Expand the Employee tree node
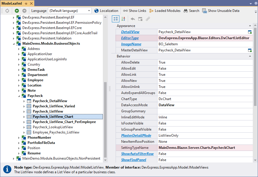 19,80
